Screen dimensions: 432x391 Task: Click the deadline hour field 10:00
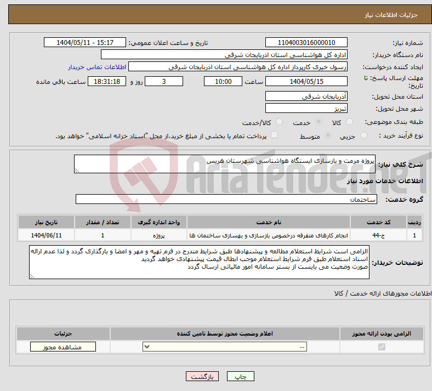[x=223, y=82]
